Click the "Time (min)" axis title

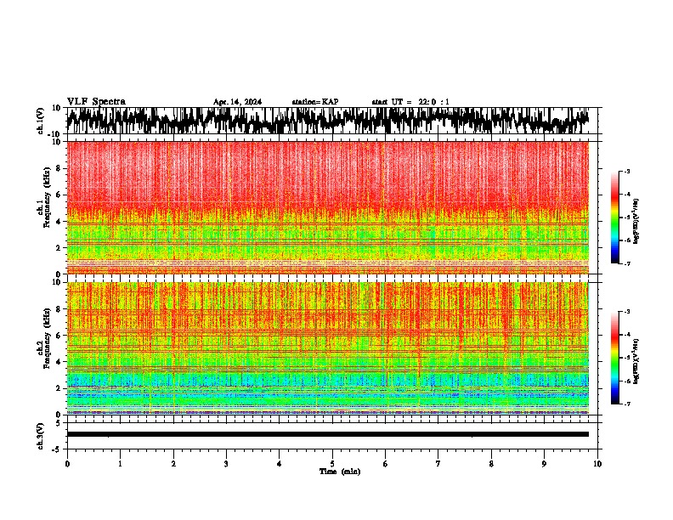click(x=340, y=472)
